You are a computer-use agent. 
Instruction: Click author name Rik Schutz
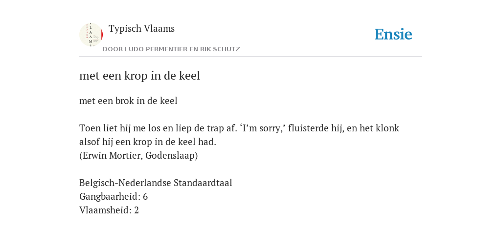click(x=220, y=49)
